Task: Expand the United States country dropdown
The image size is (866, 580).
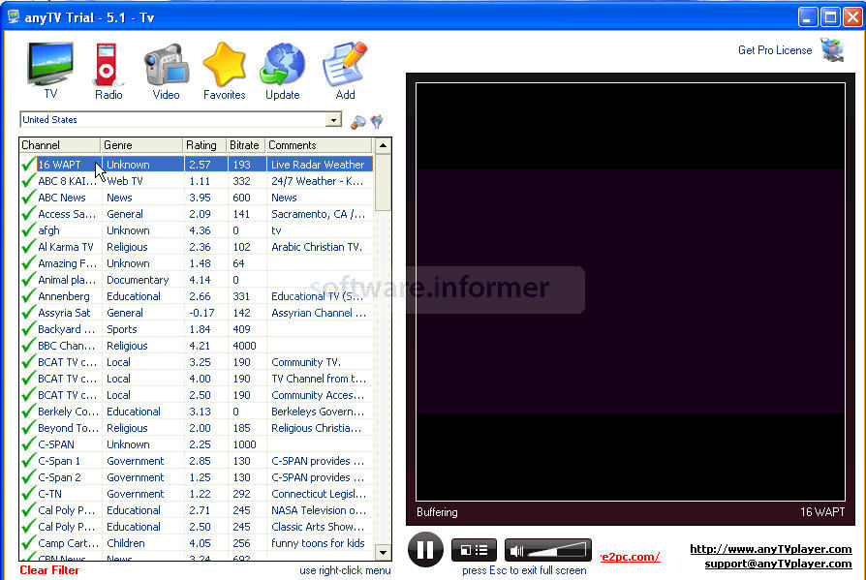Action: 333,120
